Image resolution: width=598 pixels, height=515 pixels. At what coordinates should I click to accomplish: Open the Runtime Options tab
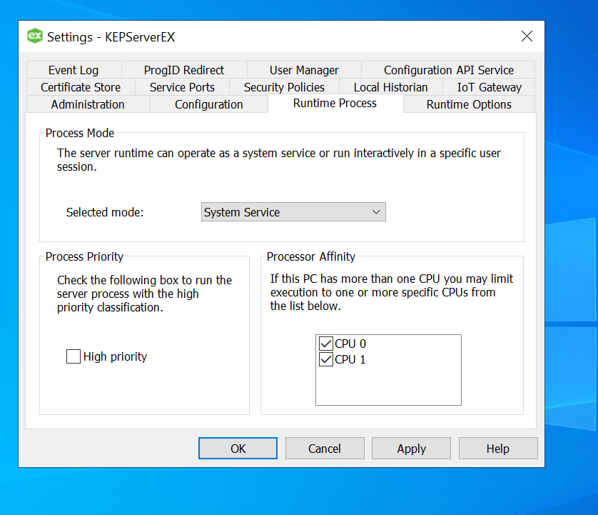pos(469,104)
